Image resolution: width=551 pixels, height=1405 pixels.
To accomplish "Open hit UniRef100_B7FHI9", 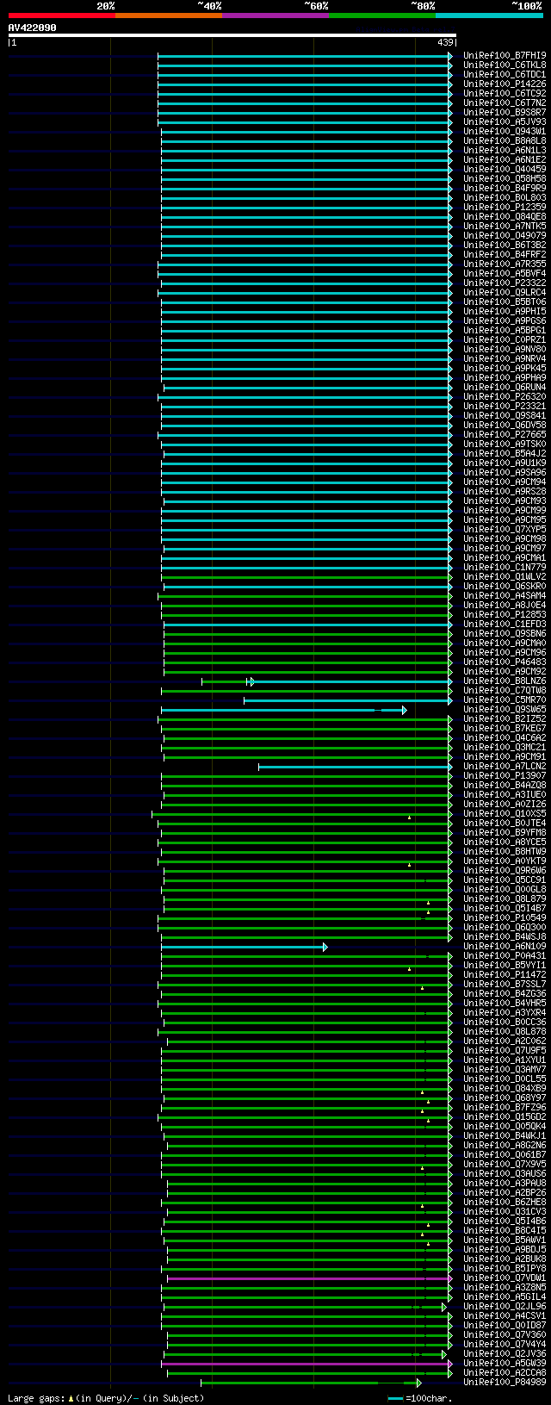I will coord(505,56).
